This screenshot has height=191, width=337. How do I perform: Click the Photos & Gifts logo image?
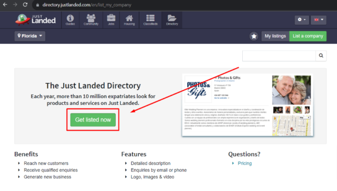pyautogui.click(x=198, y=89)
